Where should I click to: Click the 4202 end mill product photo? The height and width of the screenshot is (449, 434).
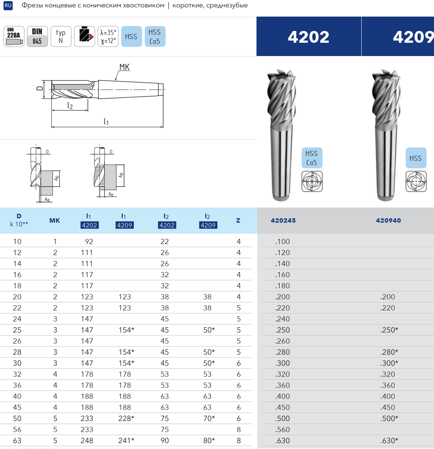[x=282, y=135]
